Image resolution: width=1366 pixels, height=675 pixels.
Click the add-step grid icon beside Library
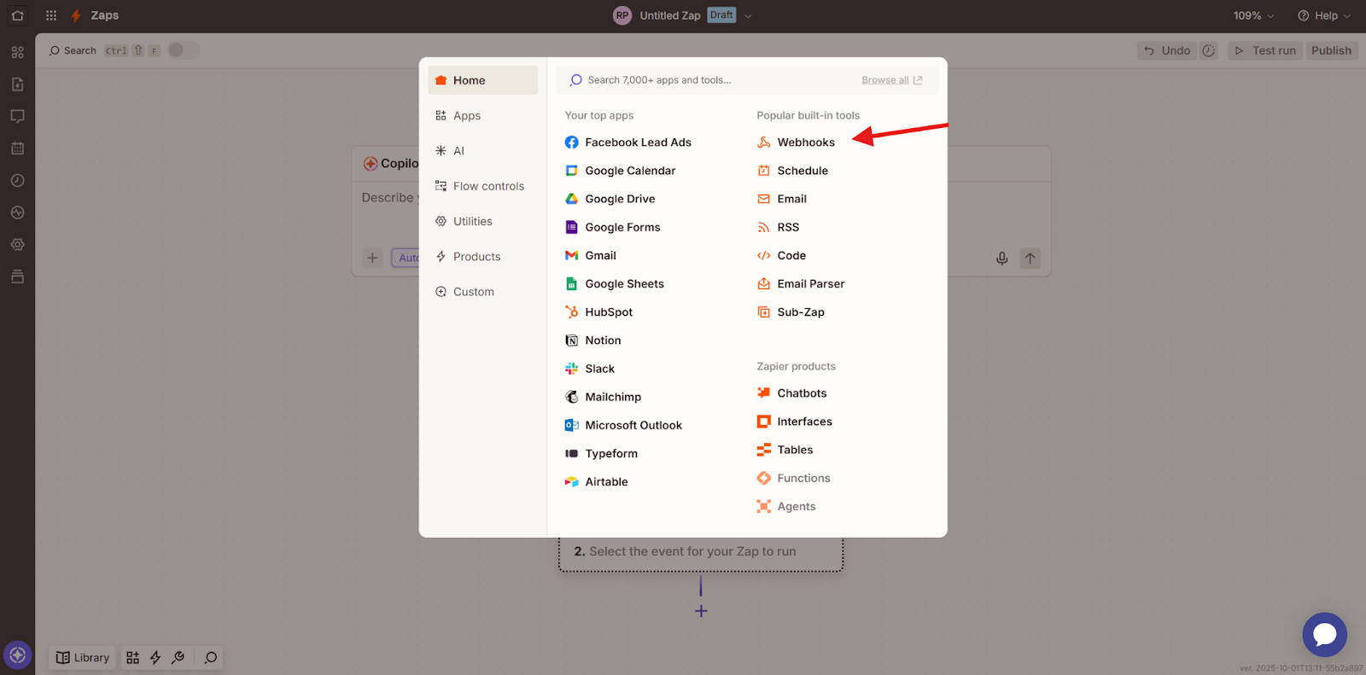(132, 658)
